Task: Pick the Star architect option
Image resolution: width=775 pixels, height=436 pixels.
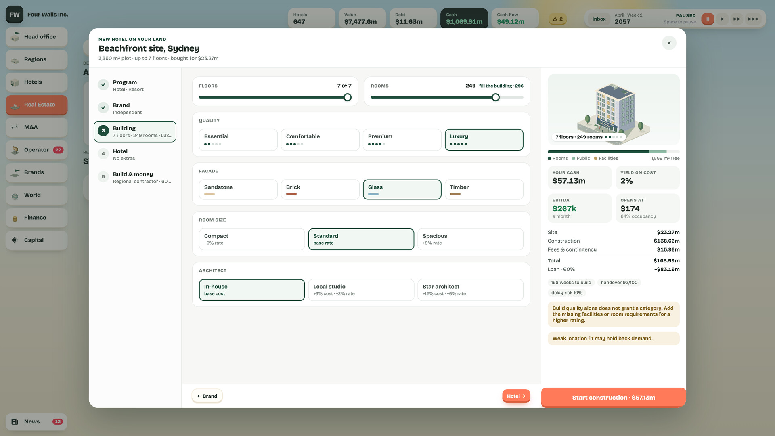Action: [x=470, y=290]
